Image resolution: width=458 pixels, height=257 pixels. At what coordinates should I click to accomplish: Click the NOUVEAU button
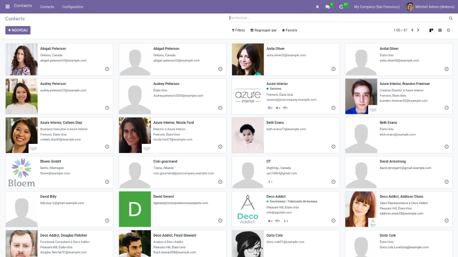click(x=18, y=30)
